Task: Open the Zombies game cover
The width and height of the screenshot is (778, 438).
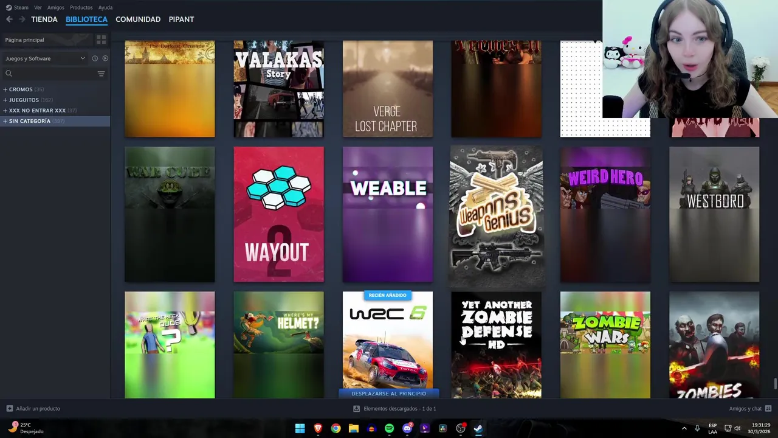Action: pyautogui.click(x=714, y=345)
